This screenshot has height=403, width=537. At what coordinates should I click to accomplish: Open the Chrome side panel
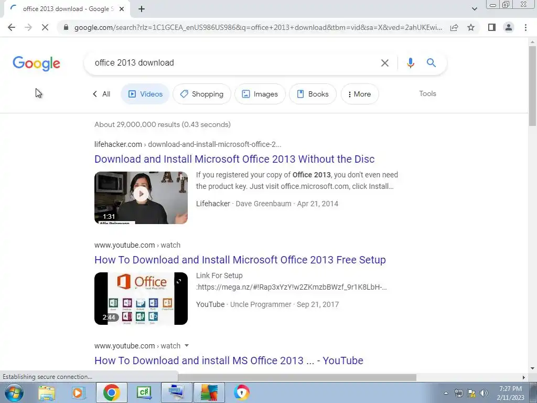coord(492,27)
